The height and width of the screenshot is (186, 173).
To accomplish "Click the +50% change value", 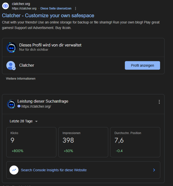I will click(x=69, y=151).
